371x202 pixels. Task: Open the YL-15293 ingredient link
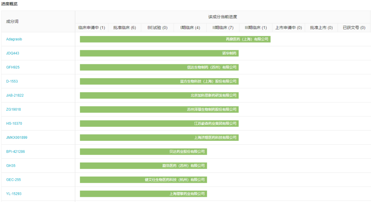tap(14, 194)
